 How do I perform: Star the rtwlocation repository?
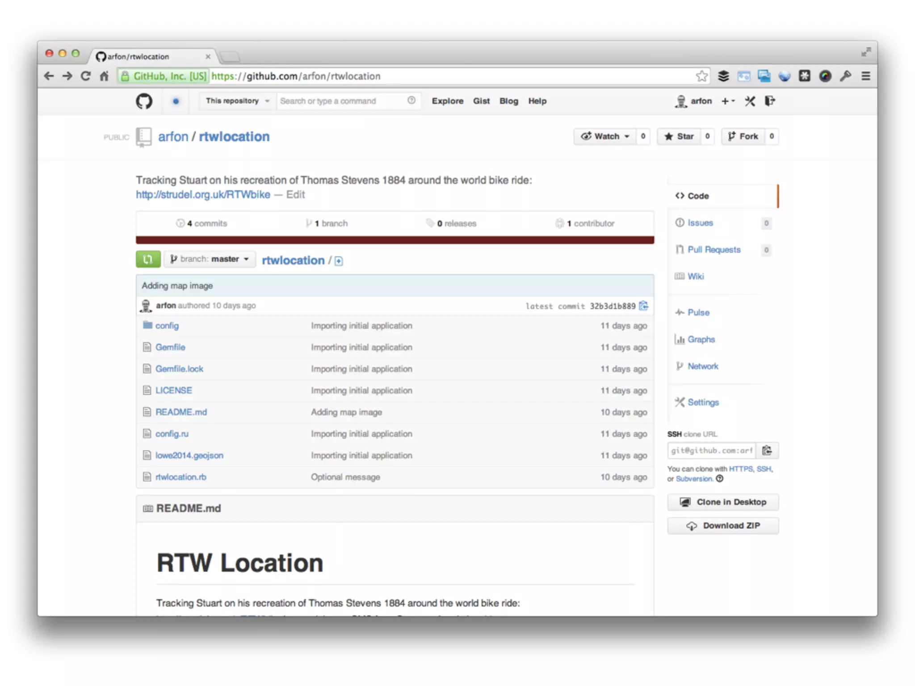tap(679, 137)
